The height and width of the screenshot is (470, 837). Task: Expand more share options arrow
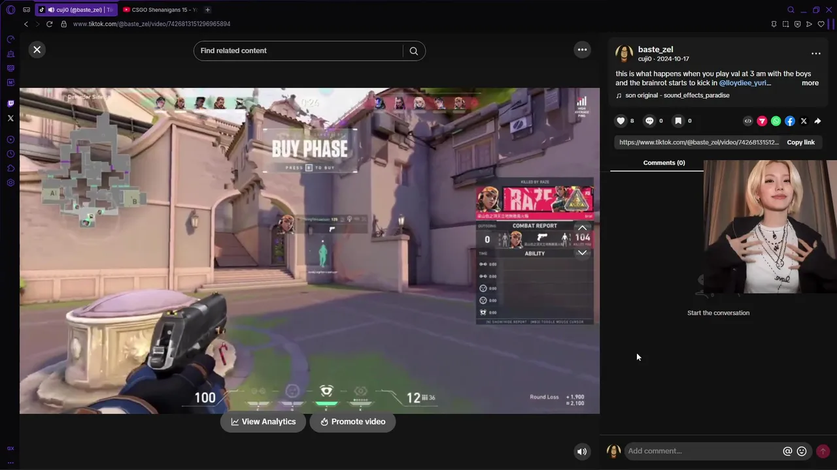pyautogui.click(x=817, y=121)
